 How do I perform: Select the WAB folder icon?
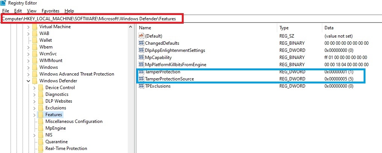click(x=35, y=33)
